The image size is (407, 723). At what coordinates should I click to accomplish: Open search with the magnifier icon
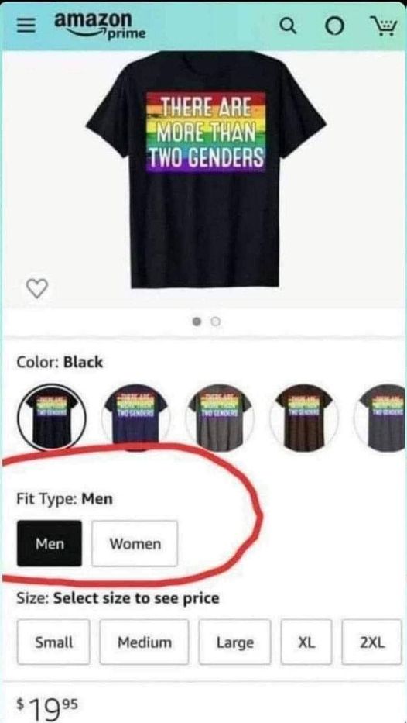click(x=289, y=28)
